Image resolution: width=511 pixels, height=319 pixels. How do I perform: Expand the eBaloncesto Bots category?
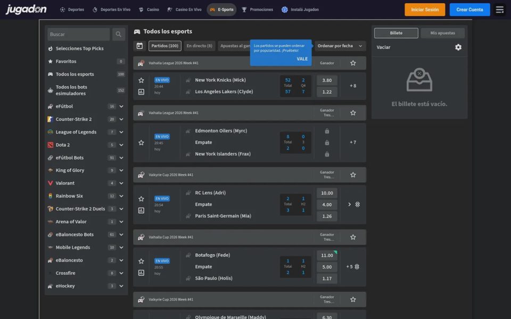tap(121, 234)
